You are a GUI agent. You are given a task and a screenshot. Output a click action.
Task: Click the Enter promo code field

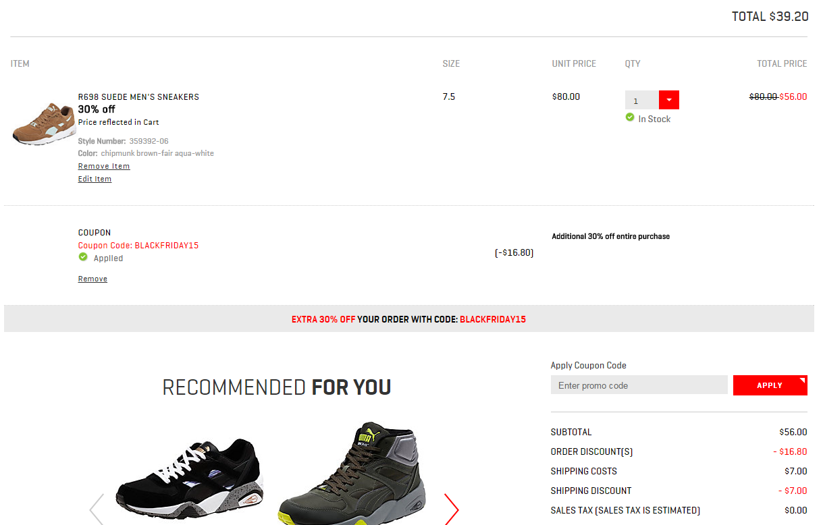click(639, 385)
